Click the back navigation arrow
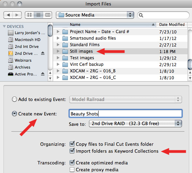192x173 pixels. click(x=8, y=15)
